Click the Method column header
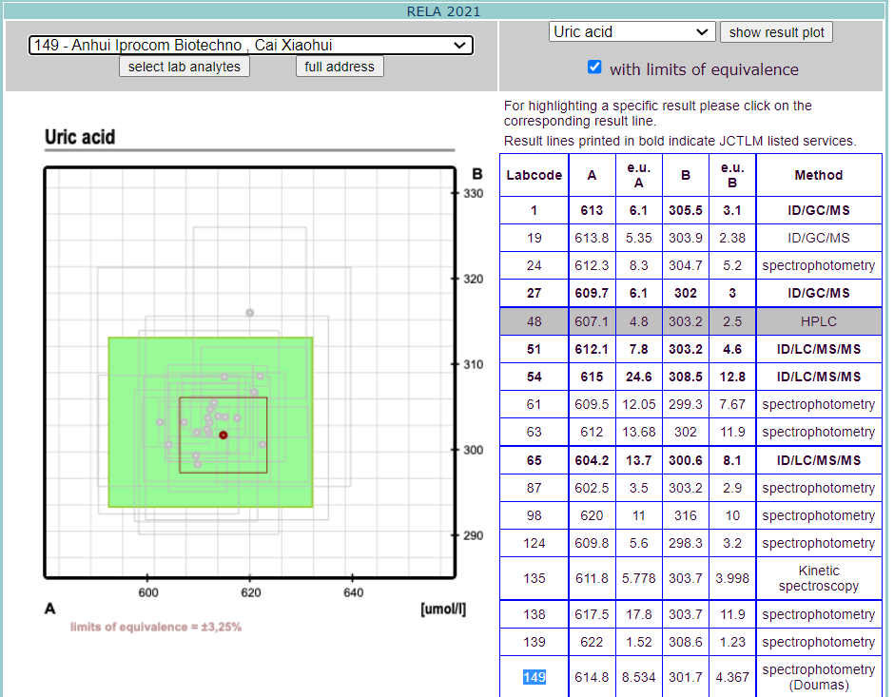The width and height of the screenshot is (894, 697). tap(818, 175)
